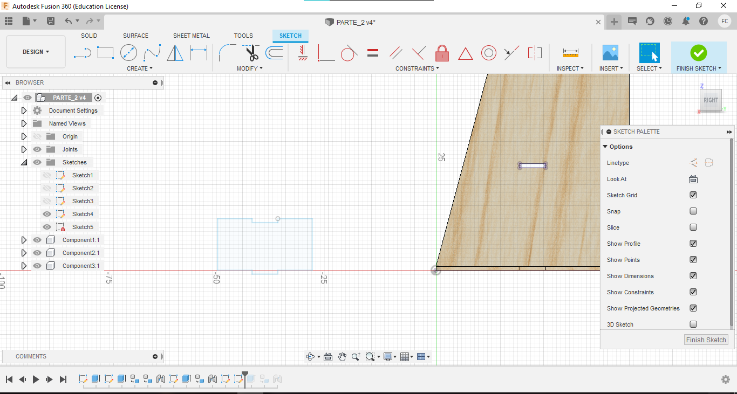Image resolution: width=737 pixels, height=394 pixels.
Task: Switch to the SHEET METAL tab
Action: [192, 36]
